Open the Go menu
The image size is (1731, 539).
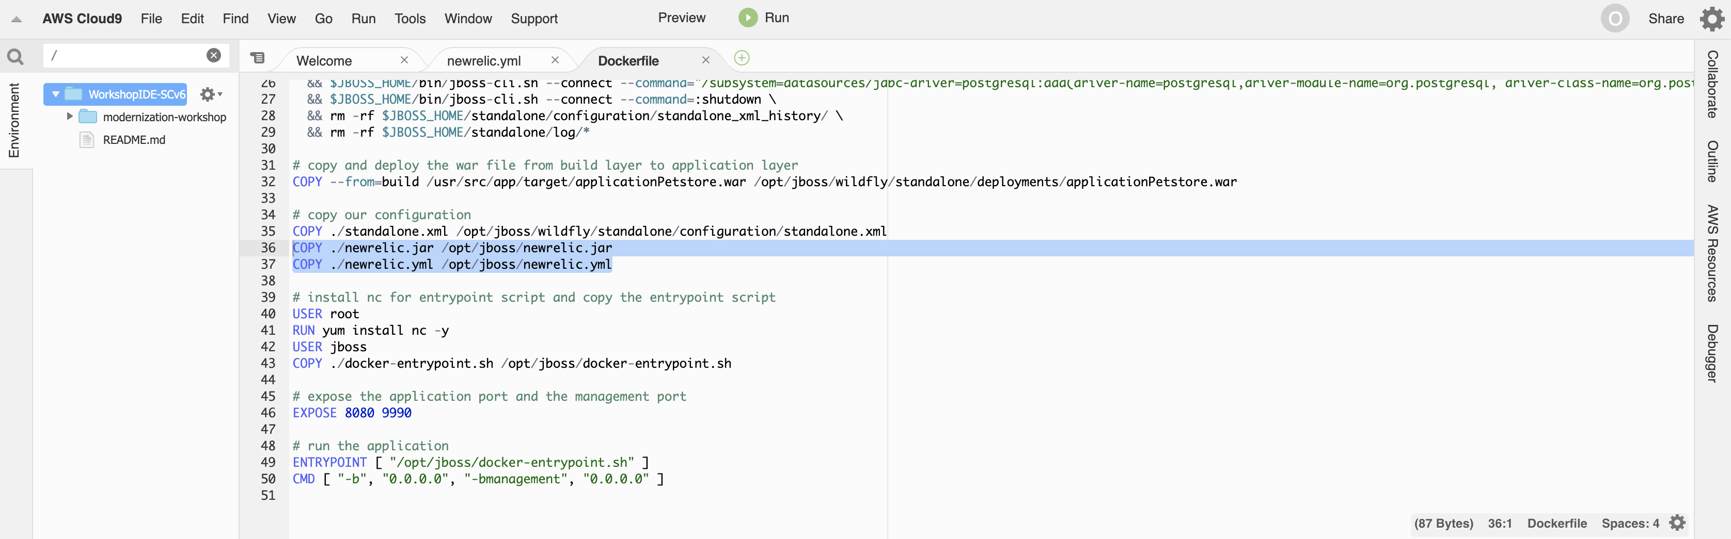pos(323,19)
